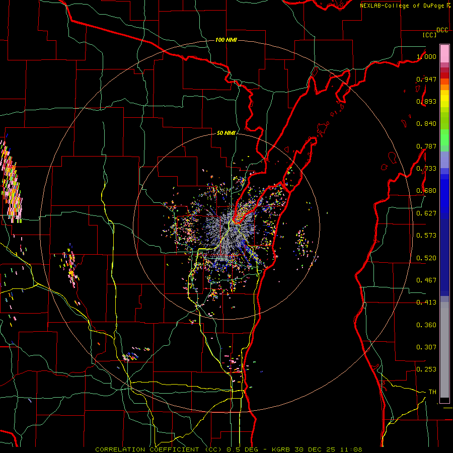
Task: Click the gray clutter at the radar center
Action: click(x=228, y=231)
